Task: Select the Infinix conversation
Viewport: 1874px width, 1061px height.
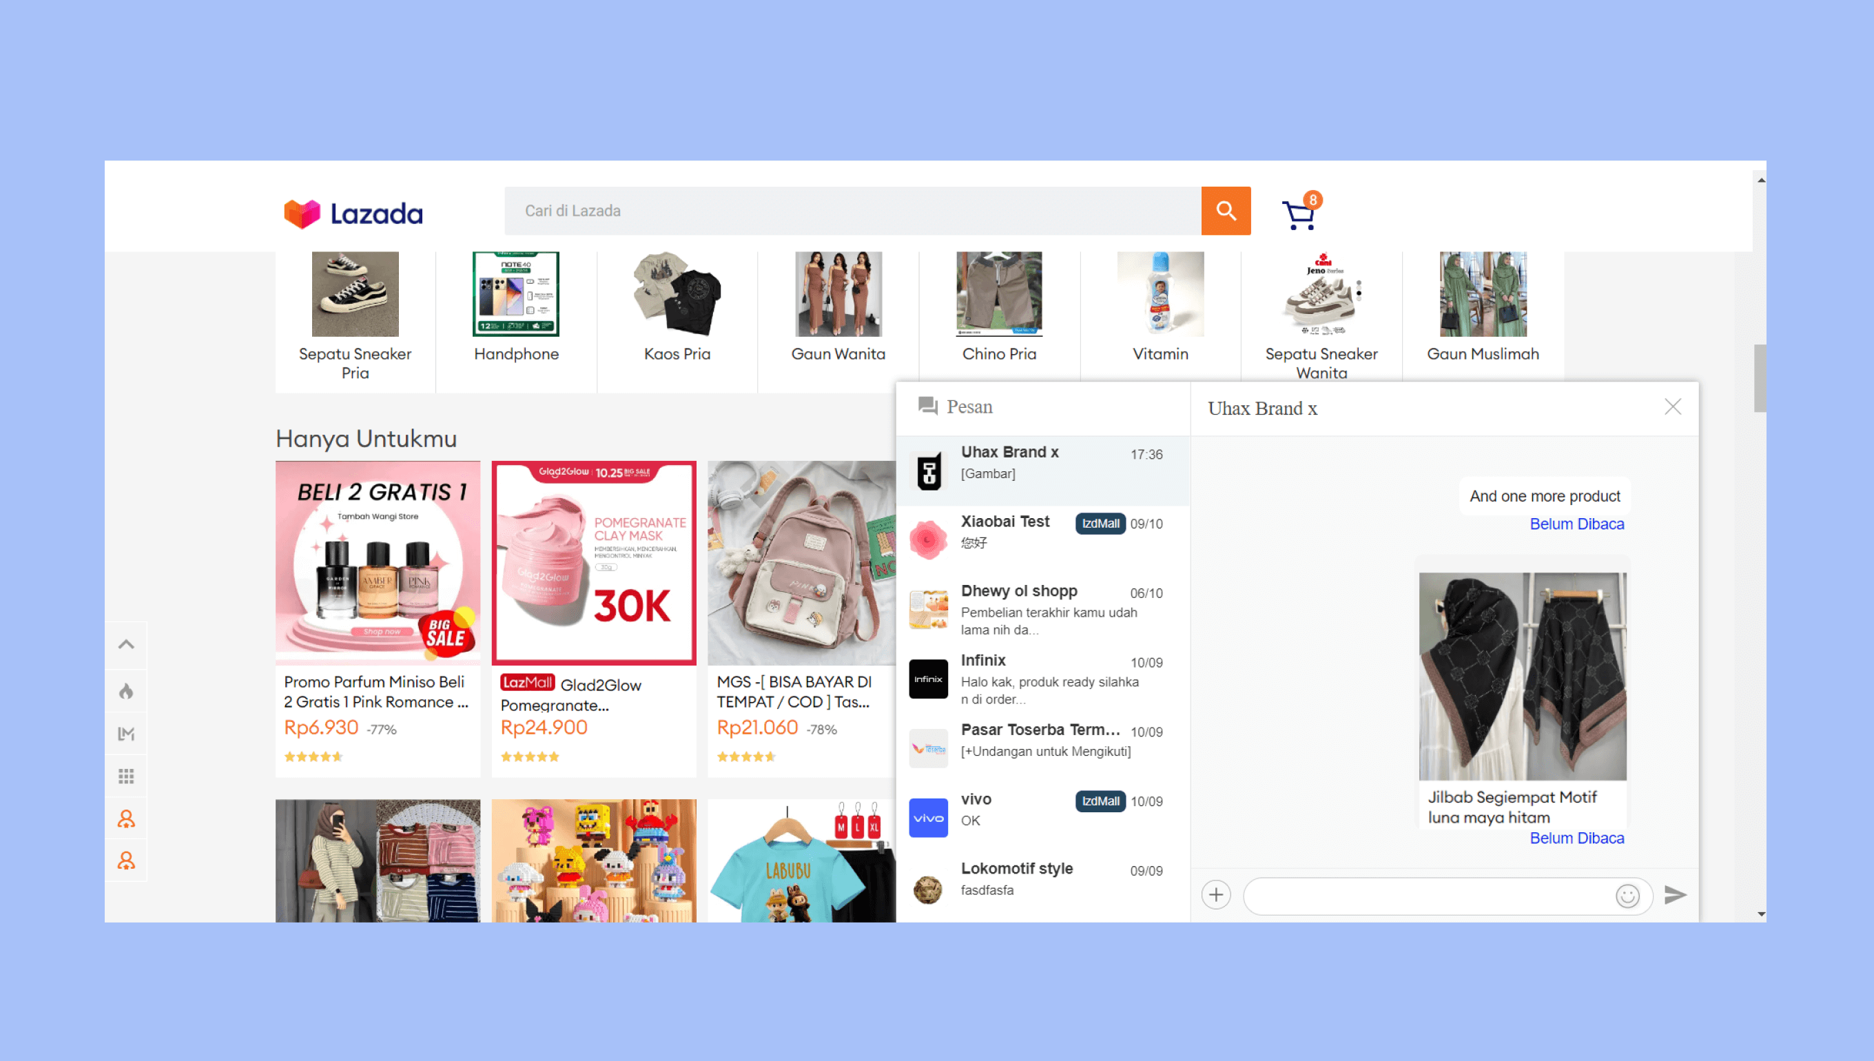Action: coord(1042,679)
